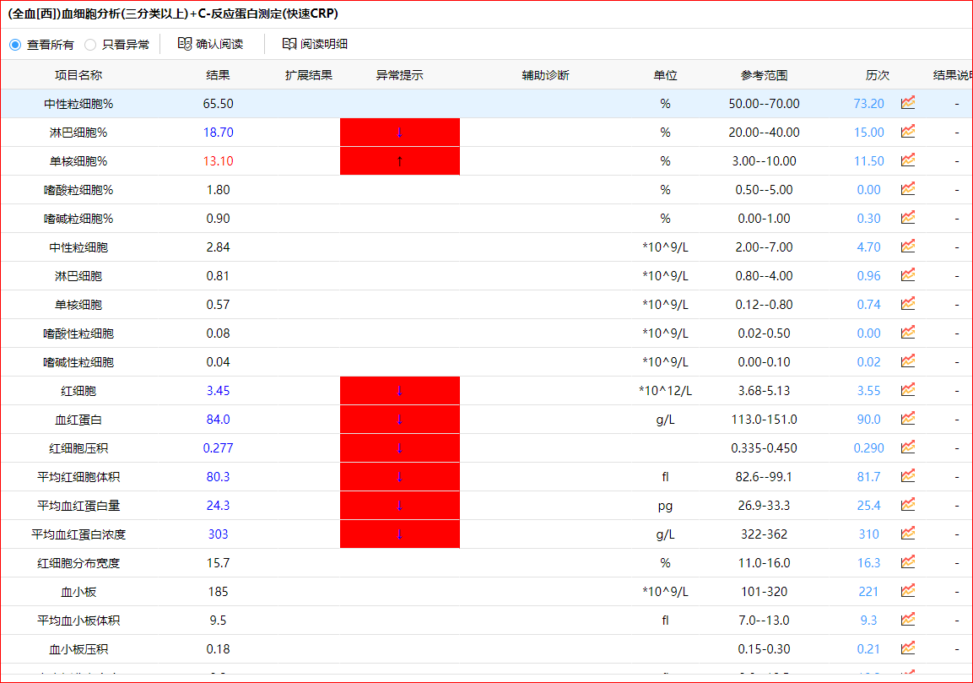
Task: Select result value 18.70
Action: point(219,133)
